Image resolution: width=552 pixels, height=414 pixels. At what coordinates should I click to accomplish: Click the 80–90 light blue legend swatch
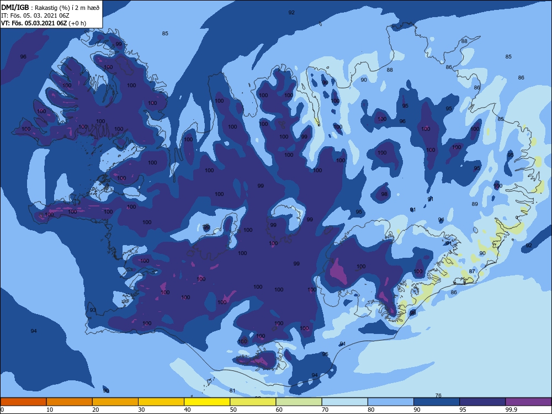(x=391, y=402)
